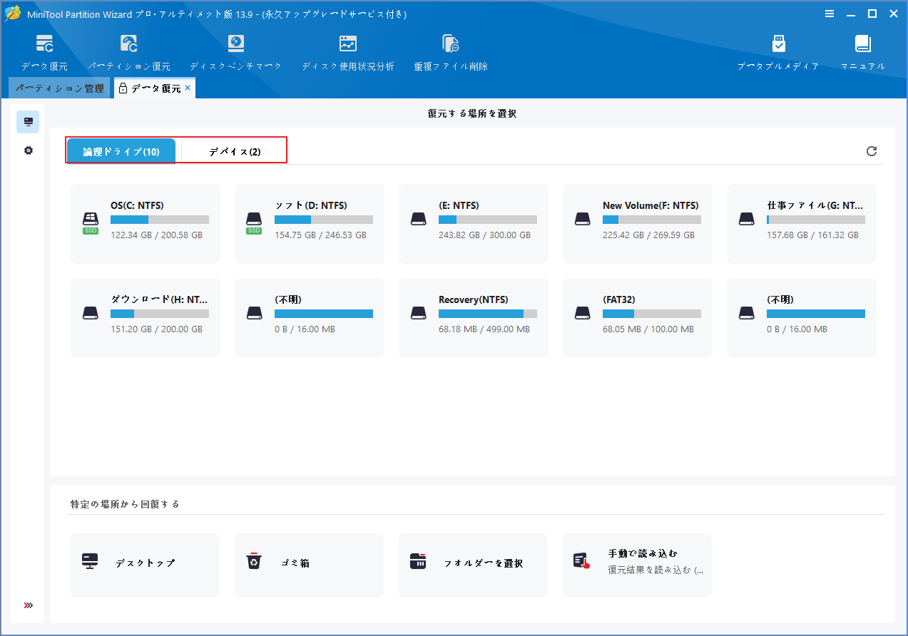908x636 pixels.
Task: Open the データ復元 toolbar tool
Action: click(44, 52)
